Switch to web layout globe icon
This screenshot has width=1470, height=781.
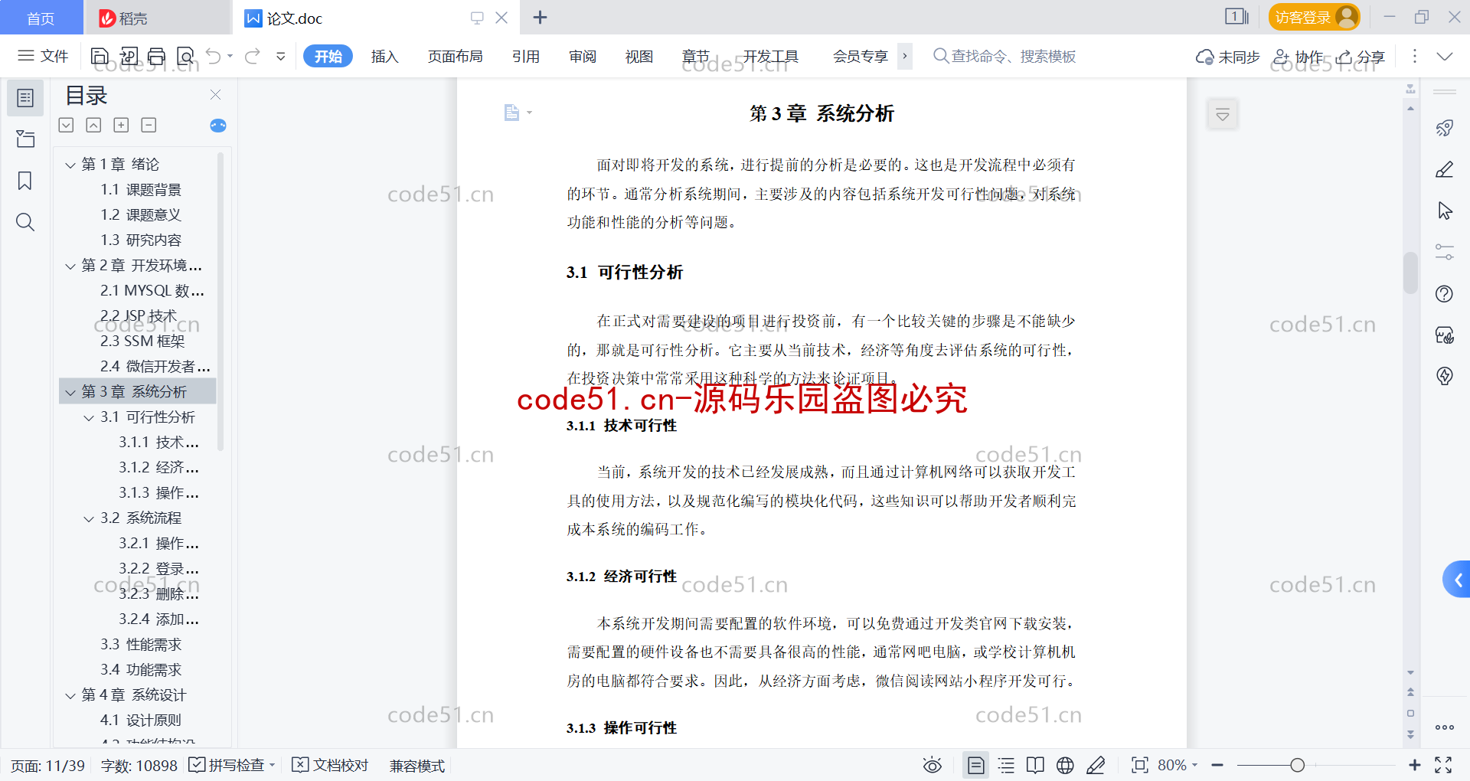[x=1065, y=765]
